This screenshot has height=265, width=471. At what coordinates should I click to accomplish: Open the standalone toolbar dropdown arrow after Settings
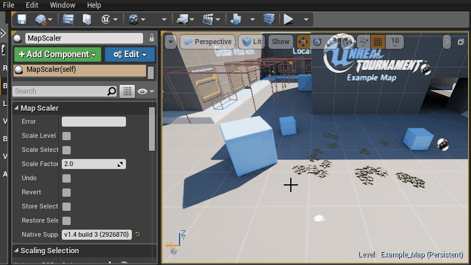tap(164, 19)
